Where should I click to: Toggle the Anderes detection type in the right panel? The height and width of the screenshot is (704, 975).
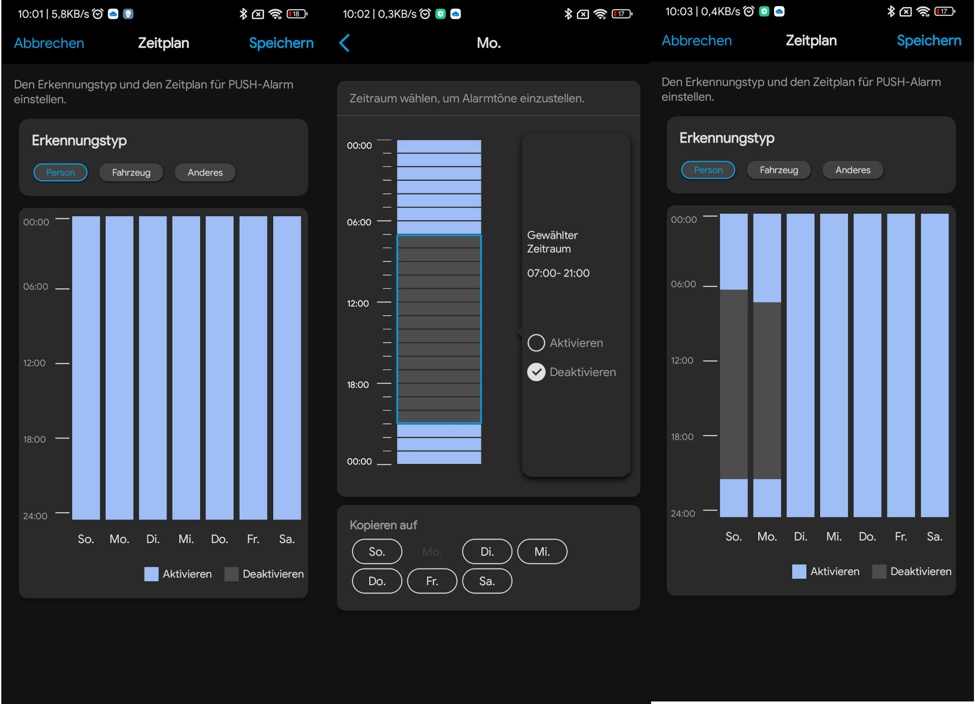tap(853, 170)
